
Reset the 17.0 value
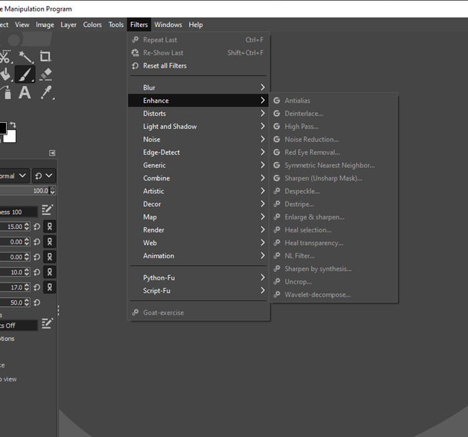37,287
